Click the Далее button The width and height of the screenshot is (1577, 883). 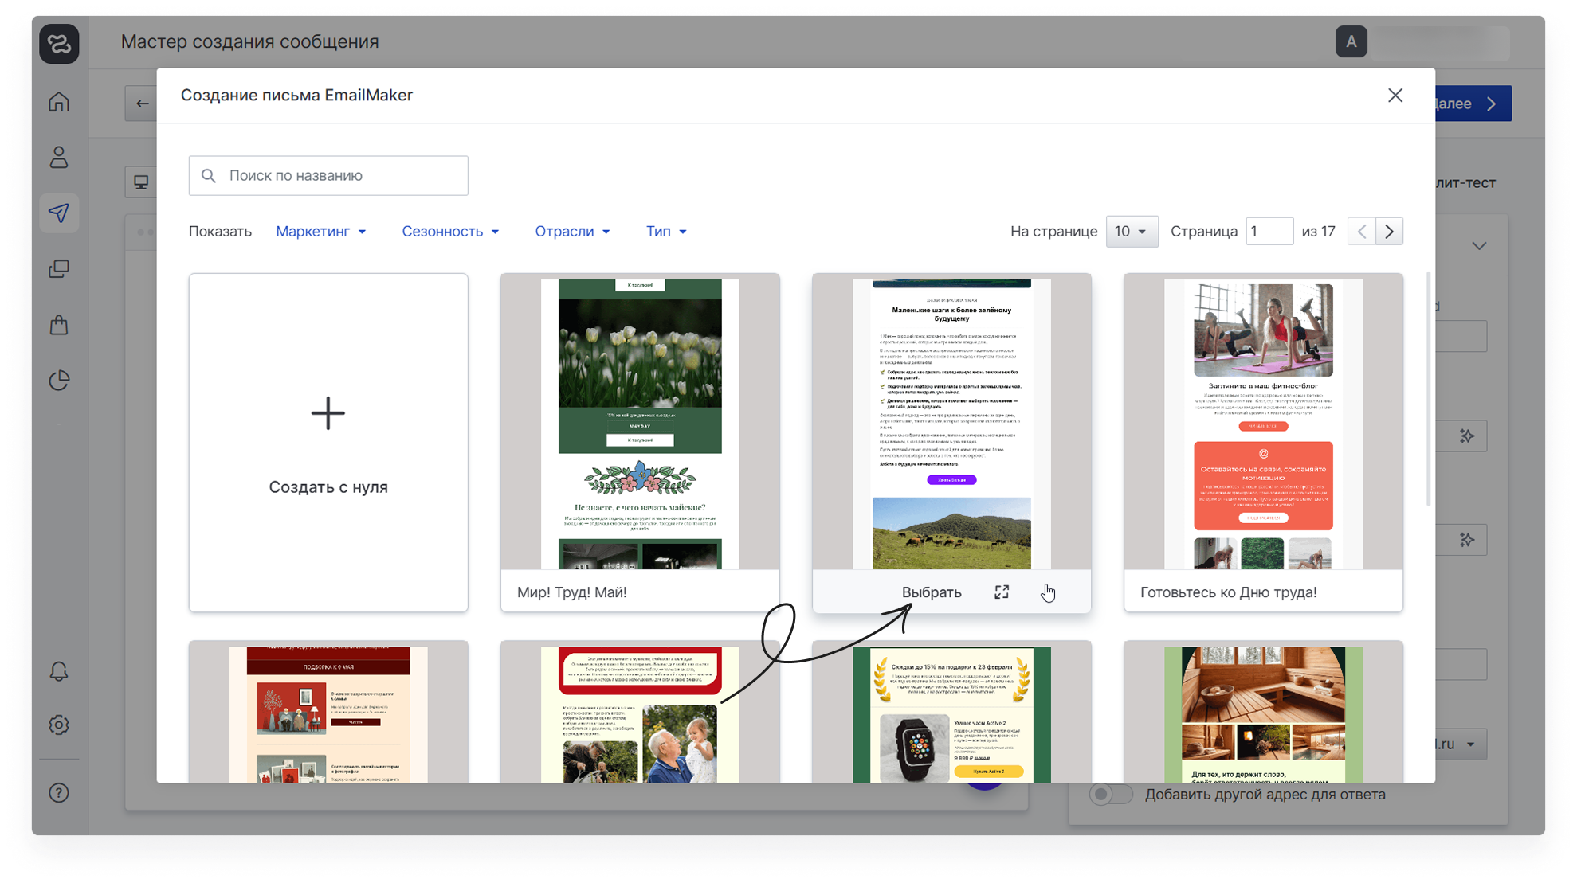coord(1473,104)
